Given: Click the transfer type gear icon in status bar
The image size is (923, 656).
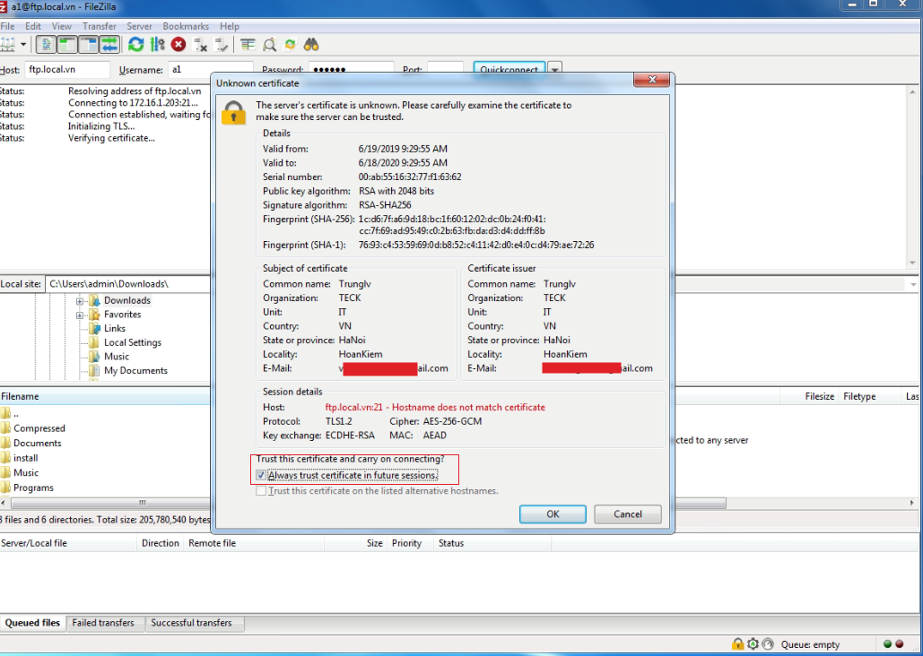Looking at the screenshot, I should pyautogui.click(x=753, y=644).
